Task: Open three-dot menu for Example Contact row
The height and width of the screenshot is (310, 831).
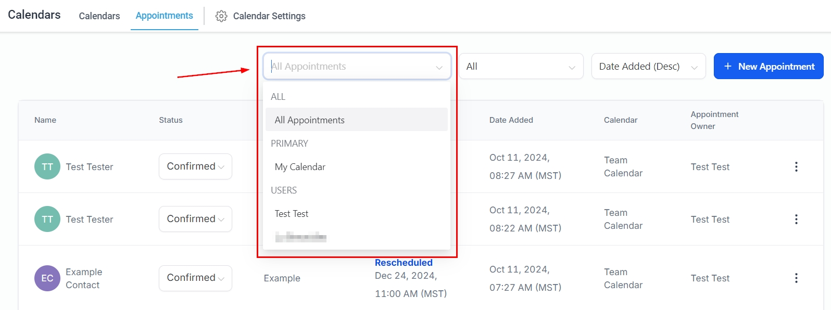Action: coord(796,278)
